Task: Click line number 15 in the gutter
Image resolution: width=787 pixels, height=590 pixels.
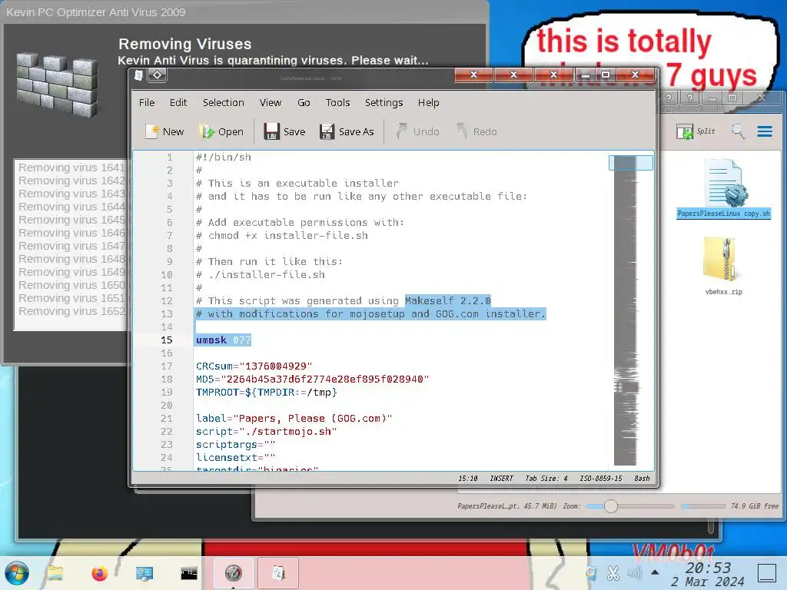Action: [167, 340]
